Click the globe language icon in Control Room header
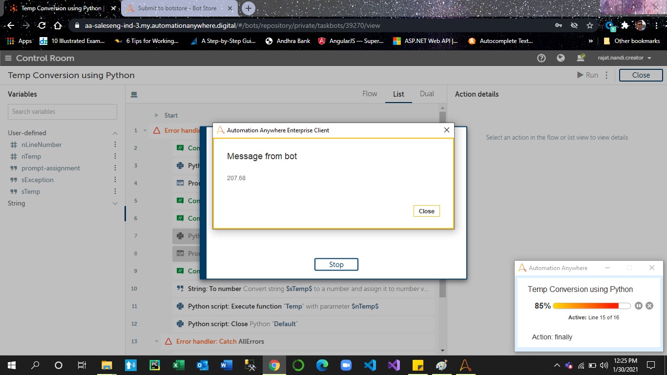This screenshot has width=667, height=375. 561,58
